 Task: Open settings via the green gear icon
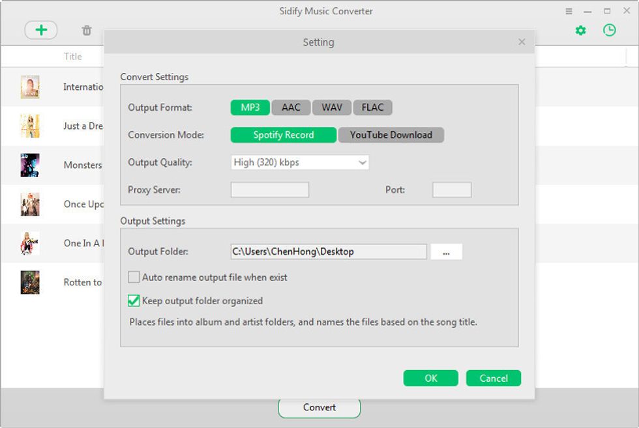[580, 31]
